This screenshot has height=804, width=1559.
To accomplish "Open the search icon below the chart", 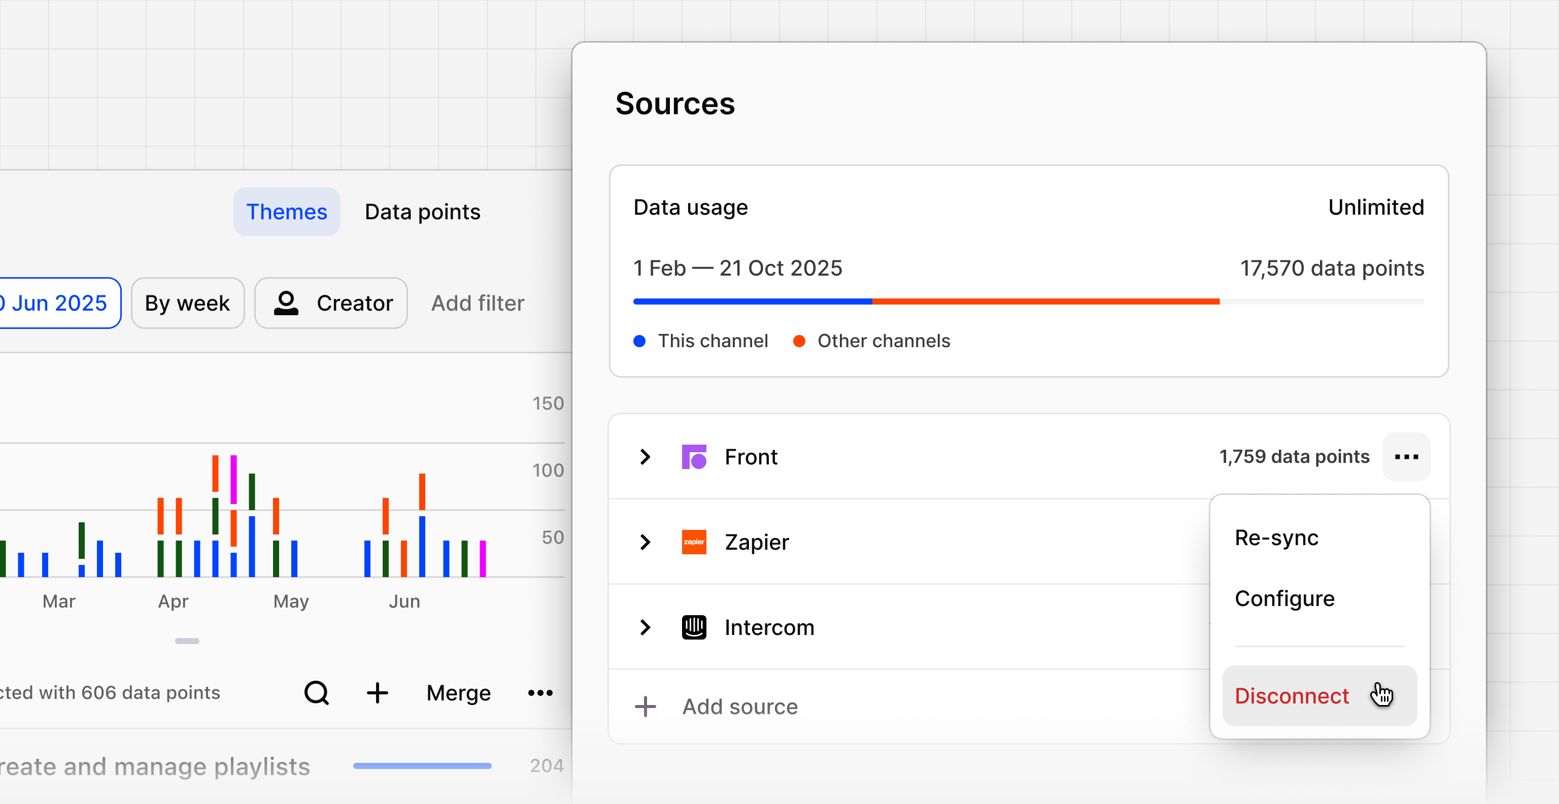I will click(317, 693).
